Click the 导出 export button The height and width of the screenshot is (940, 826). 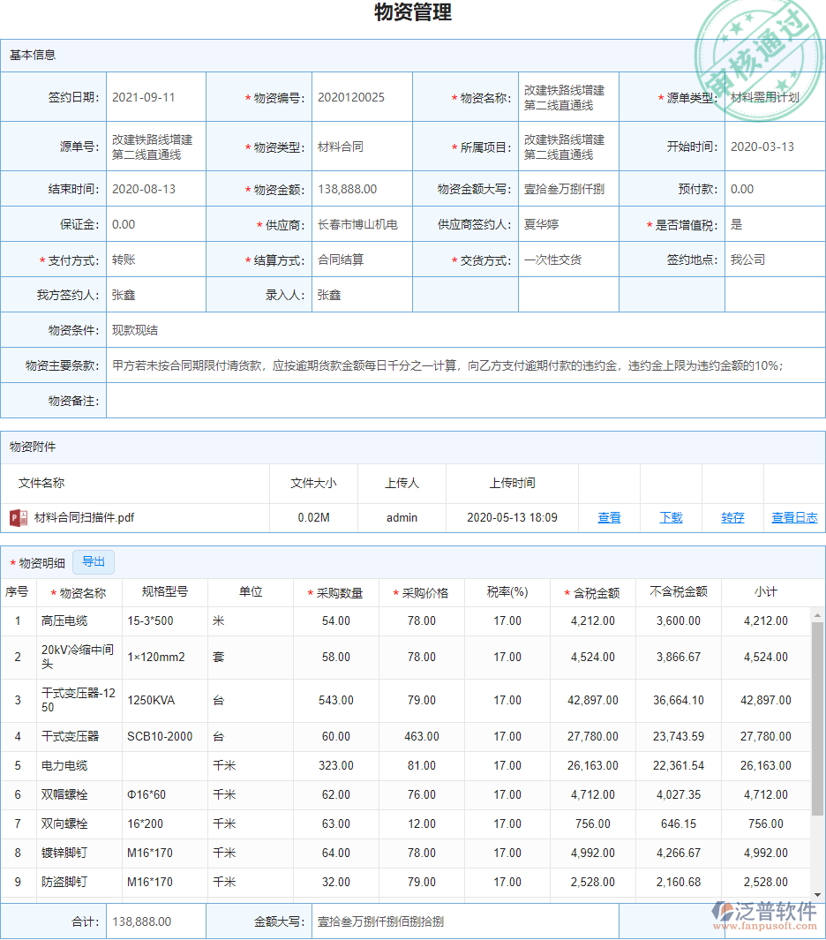click(x=94, y=561)
